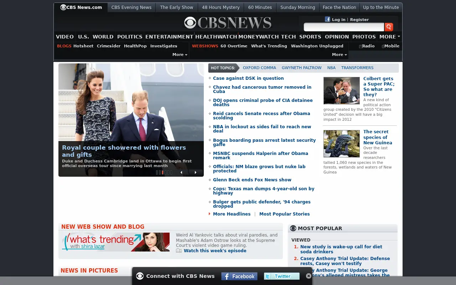Open the CBS Evening News tab

131,7
